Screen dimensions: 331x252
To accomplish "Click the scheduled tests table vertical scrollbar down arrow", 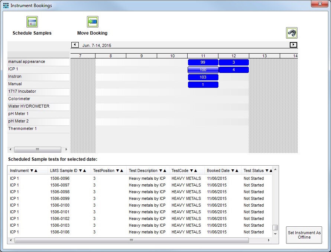I will click(x=275, y=234).
